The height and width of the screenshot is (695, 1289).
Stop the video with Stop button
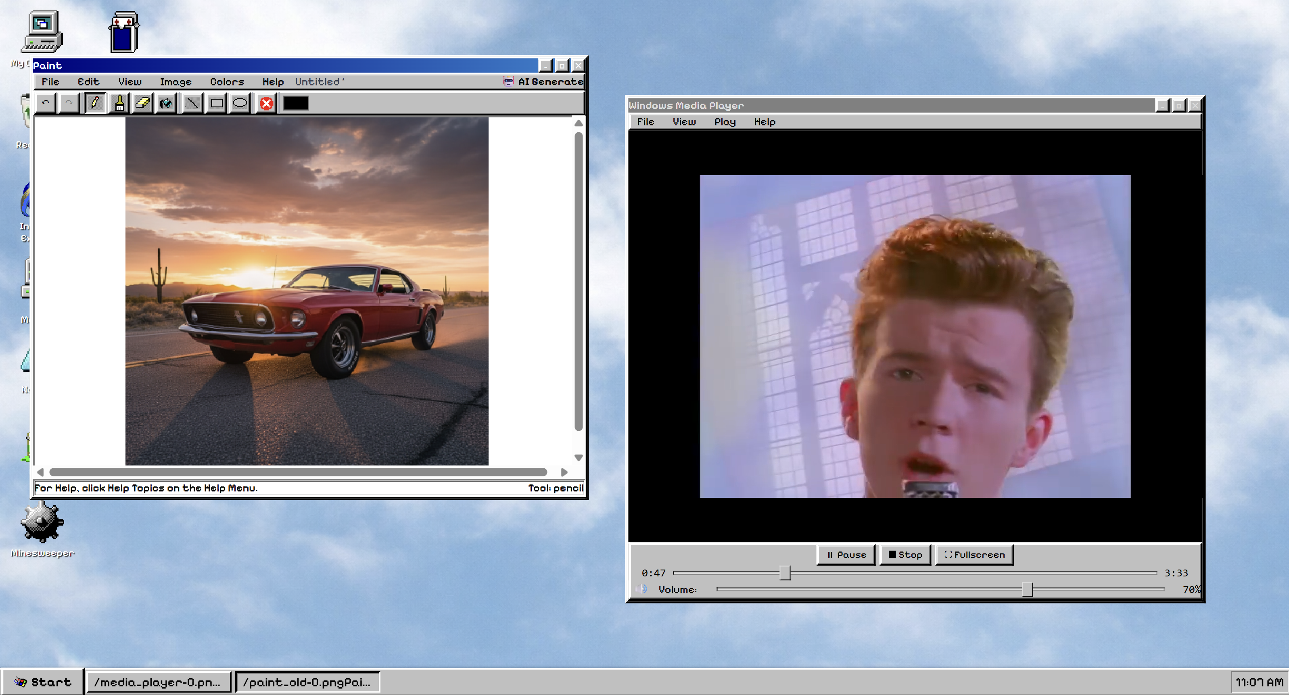[x=905, y=554]
